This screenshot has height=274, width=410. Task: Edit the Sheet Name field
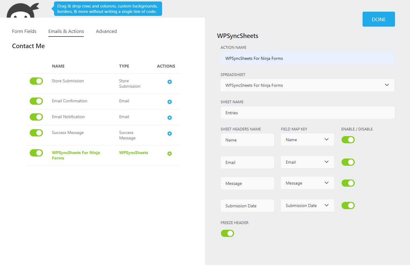tap(307, 113)
